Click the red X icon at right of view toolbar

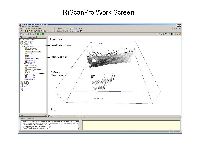pos(180,34)
